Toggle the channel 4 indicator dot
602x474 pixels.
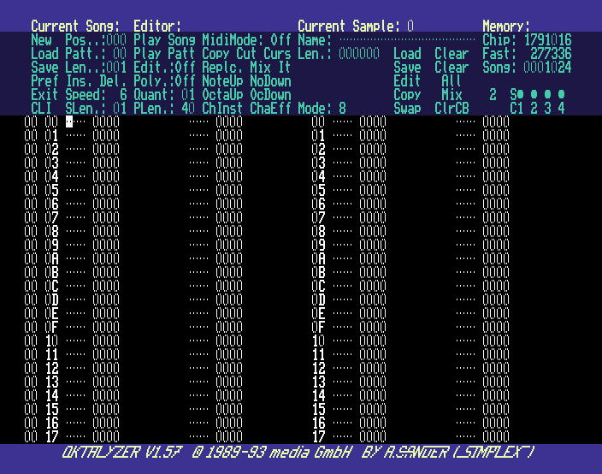[x=561, y=94]
